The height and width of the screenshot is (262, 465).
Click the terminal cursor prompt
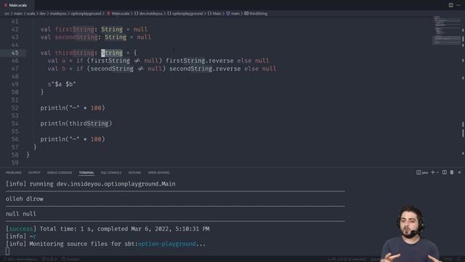[7, 251]
